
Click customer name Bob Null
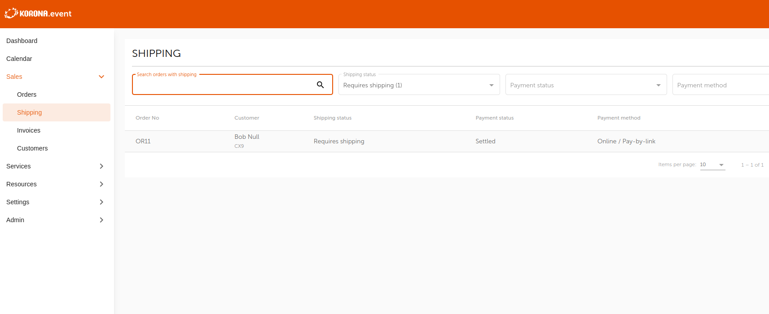click(247, 137)
